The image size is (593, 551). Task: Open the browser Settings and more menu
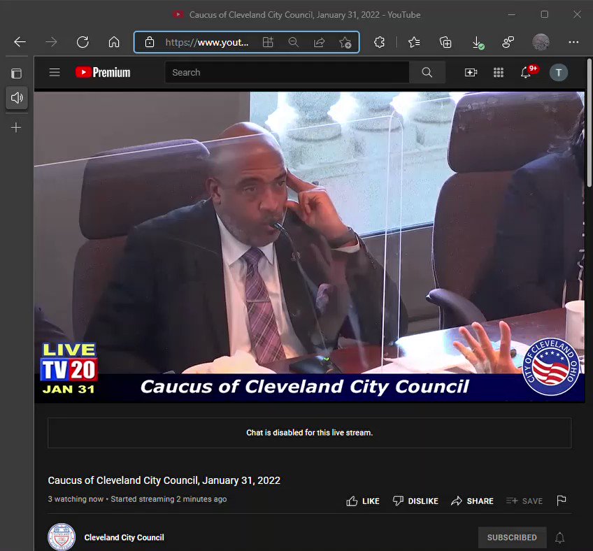pyautogui.click(x=573, y=42)
